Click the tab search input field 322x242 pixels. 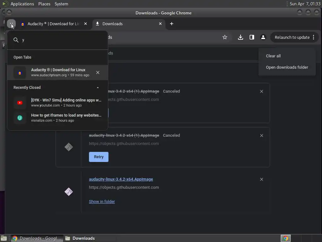pyautogui.click(x=58, y=40)
